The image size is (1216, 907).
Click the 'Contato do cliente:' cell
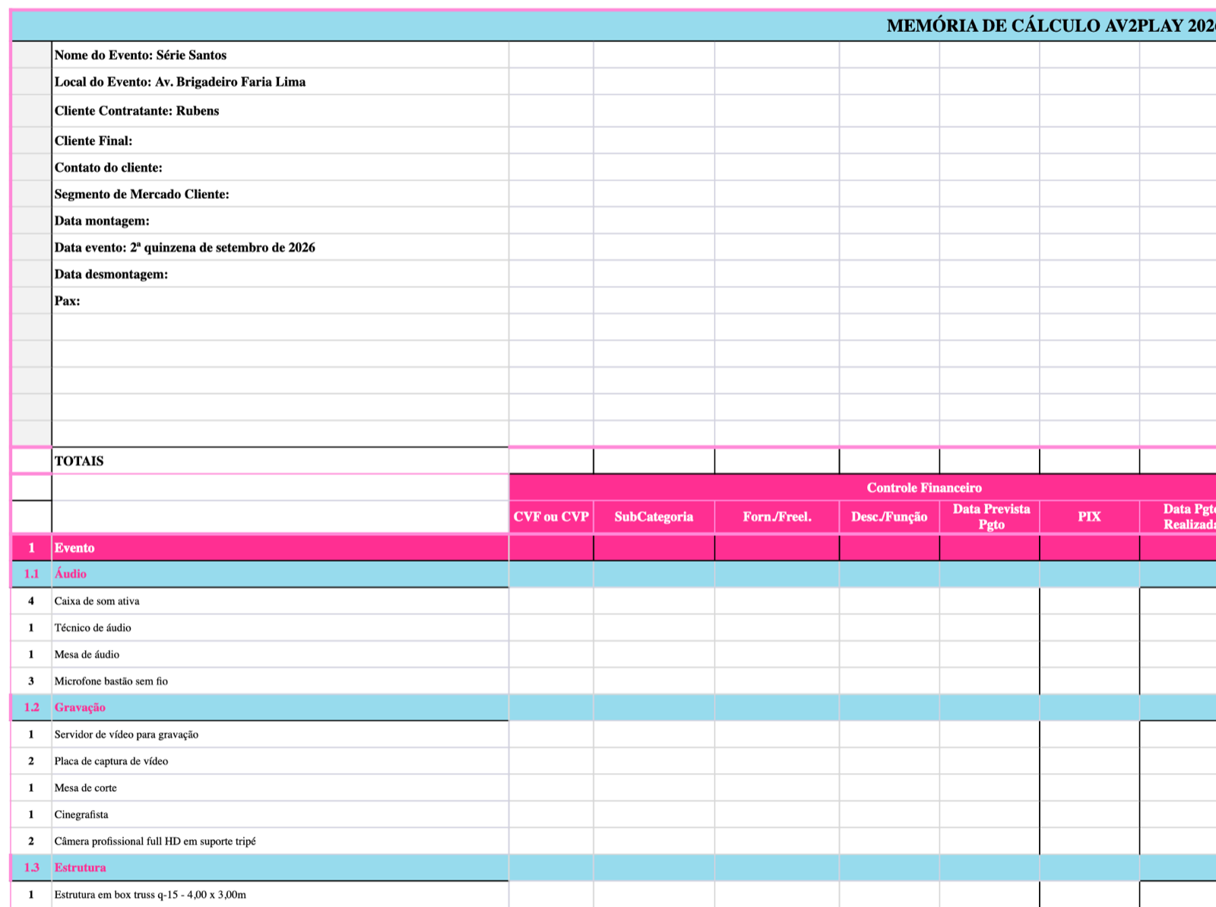tap(280, 167)
